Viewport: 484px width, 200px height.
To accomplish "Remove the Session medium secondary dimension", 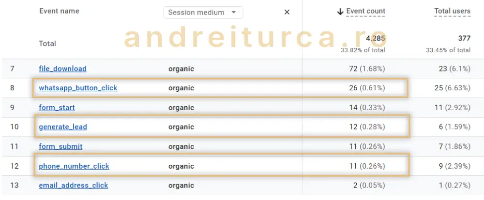I will tap(287, 13).
